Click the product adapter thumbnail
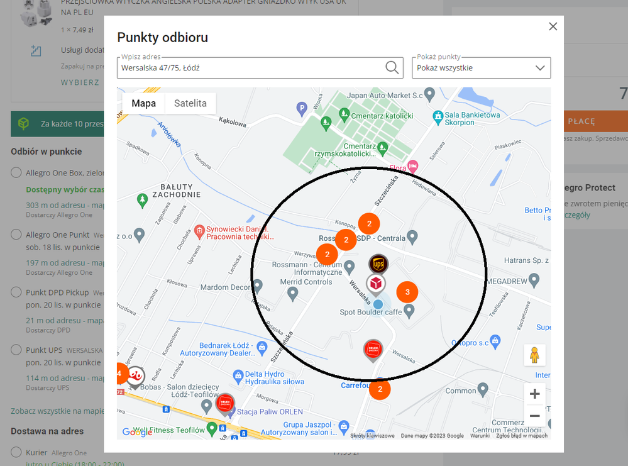Screen dimensions: 628x466 pyautogui.click(x=37, y=13)
